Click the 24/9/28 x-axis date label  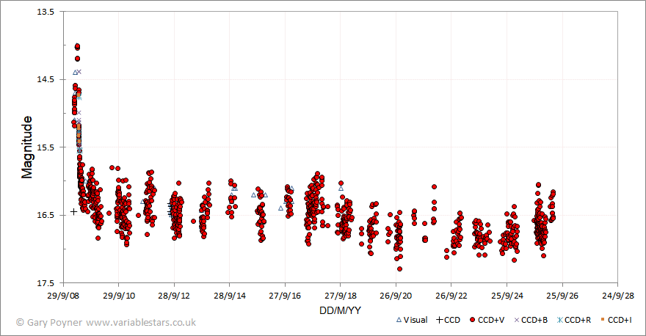[x=617, y=296]
